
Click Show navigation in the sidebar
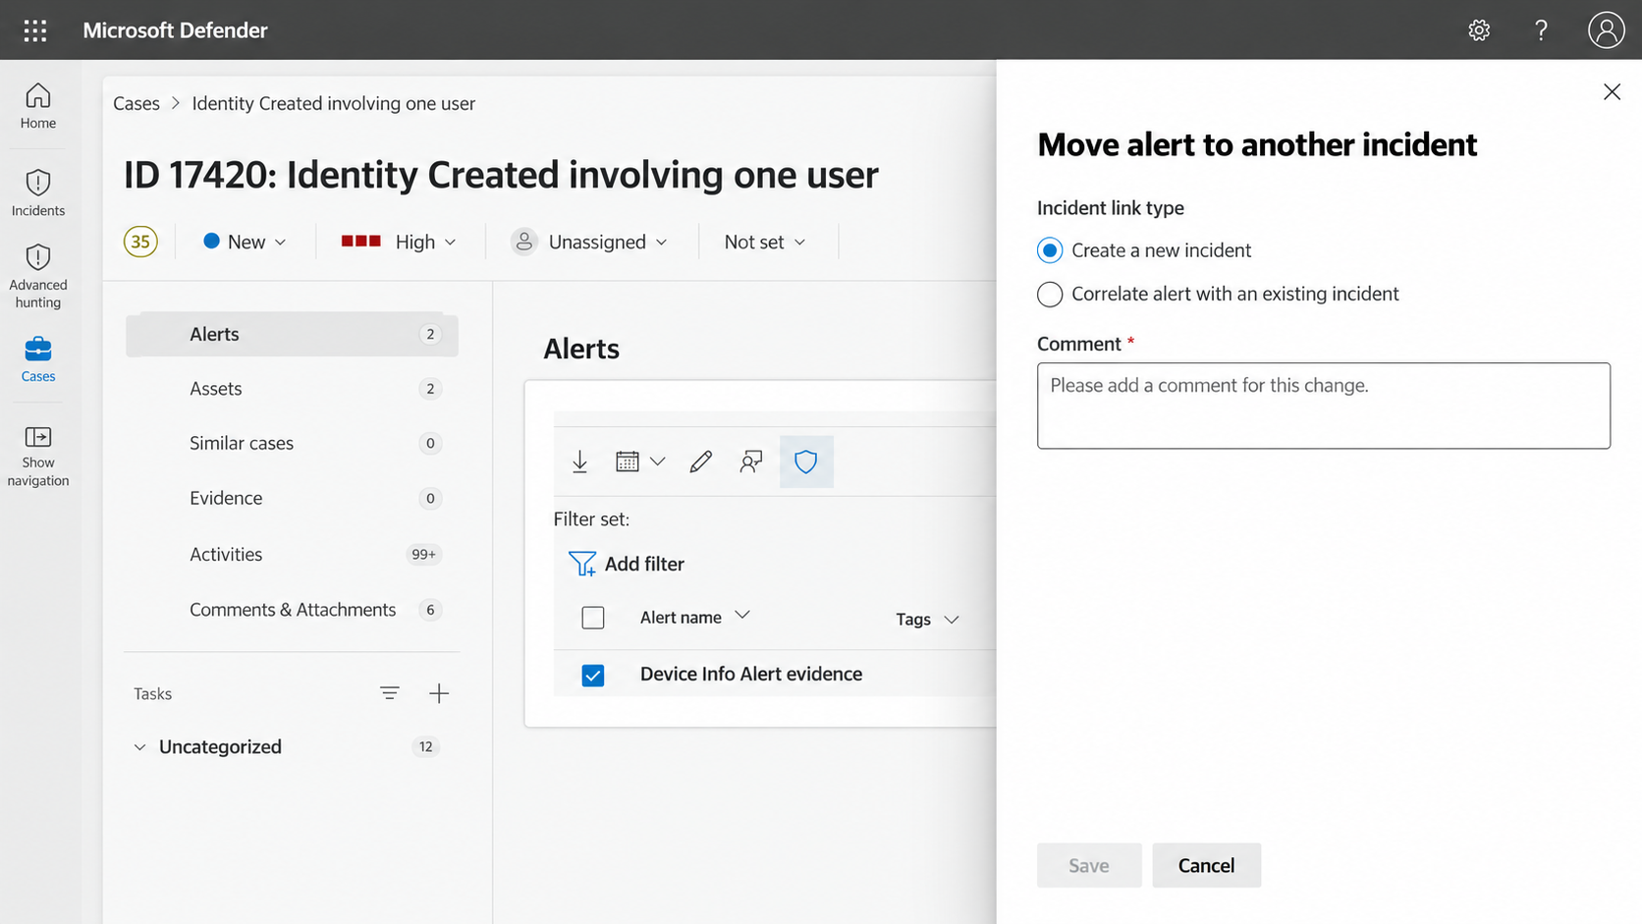pos(38,456)
